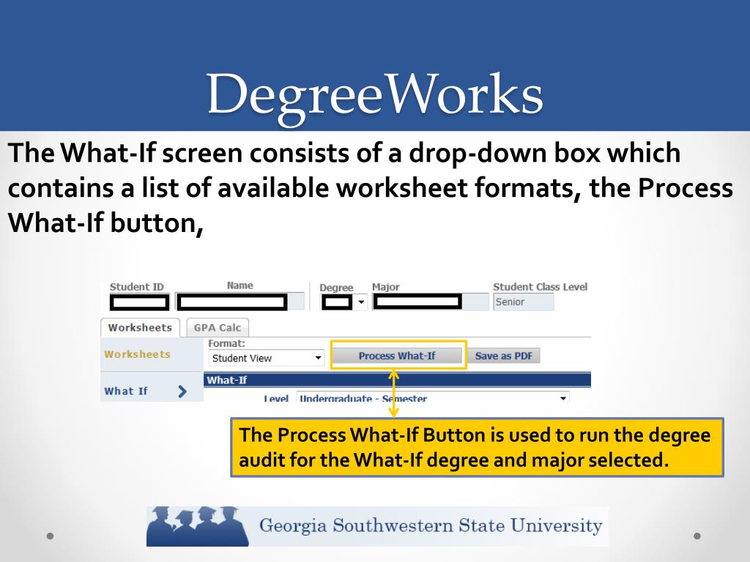Image resolution: width=750 pixels, height=562 pixels.
Task: Click the Student Class Level Senior field
Action: (523, 302)
